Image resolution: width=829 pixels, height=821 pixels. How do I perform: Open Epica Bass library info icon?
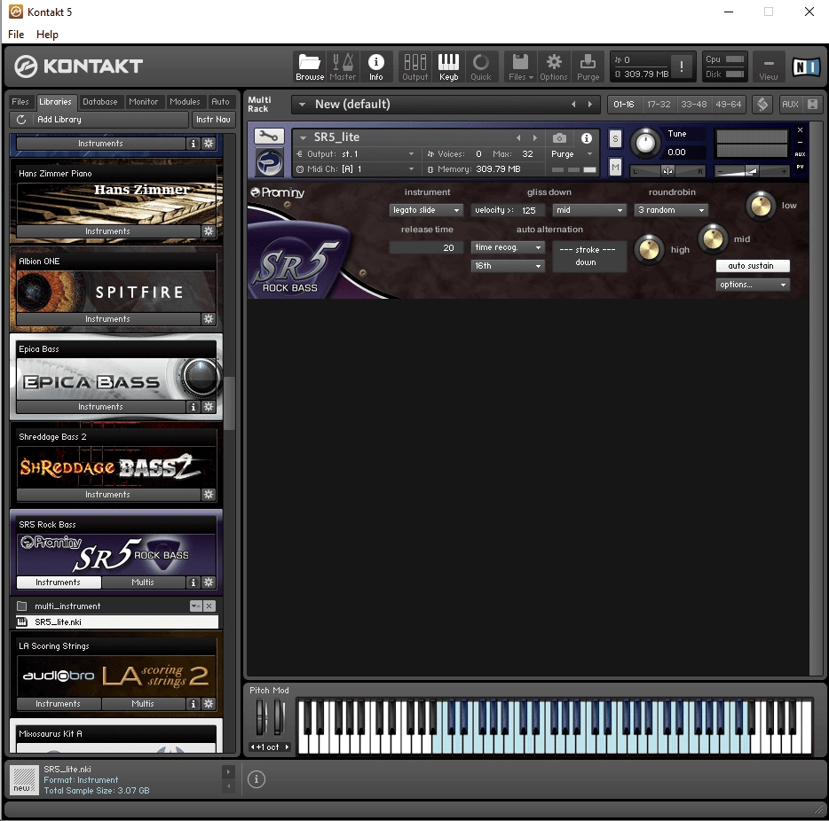(x=193, y=407)
